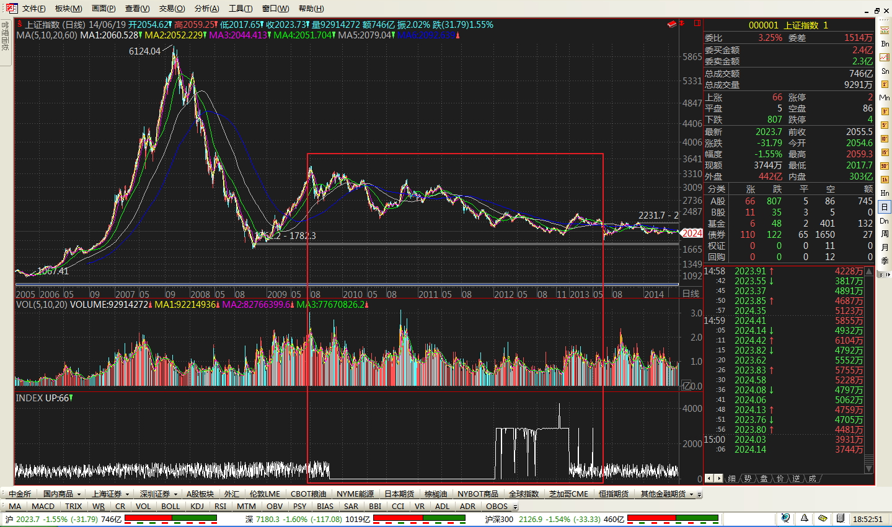Toggle the TRIX indicator
The width and height of the screenshot is (892, 527).
(x=73, y=507)
